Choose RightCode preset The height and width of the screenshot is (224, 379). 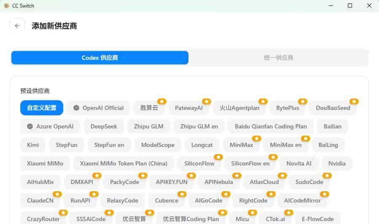[x=253, y=200]
